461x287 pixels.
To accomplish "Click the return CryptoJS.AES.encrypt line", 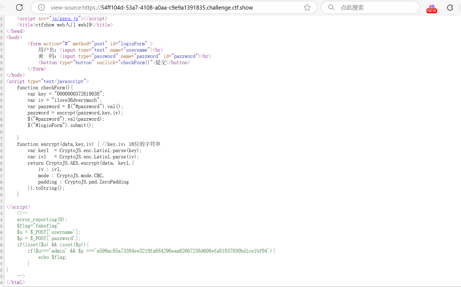I will coord(81,163).
